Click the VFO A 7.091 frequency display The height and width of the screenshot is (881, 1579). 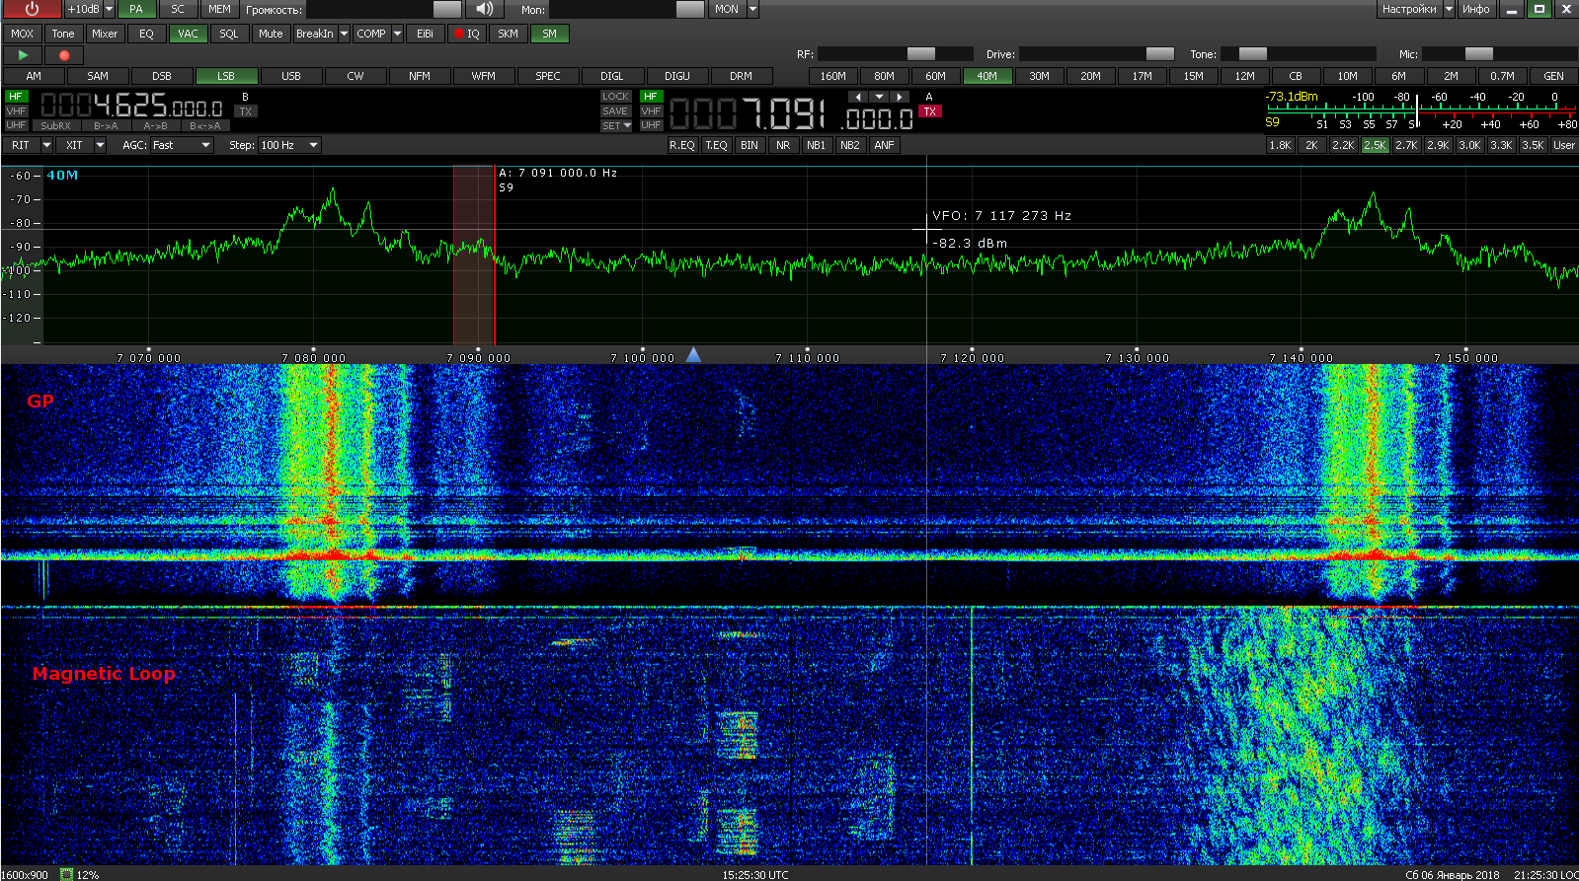pyautogui.click(x=791, y=114)
